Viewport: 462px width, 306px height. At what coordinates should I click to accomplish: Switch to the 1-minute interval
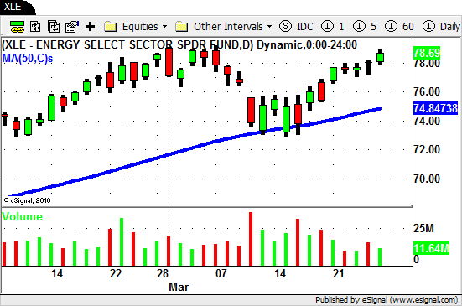pos(333,27)
